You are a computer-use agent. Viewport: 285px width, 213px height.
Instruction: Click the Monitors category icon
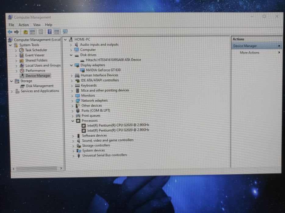(78, 96)
